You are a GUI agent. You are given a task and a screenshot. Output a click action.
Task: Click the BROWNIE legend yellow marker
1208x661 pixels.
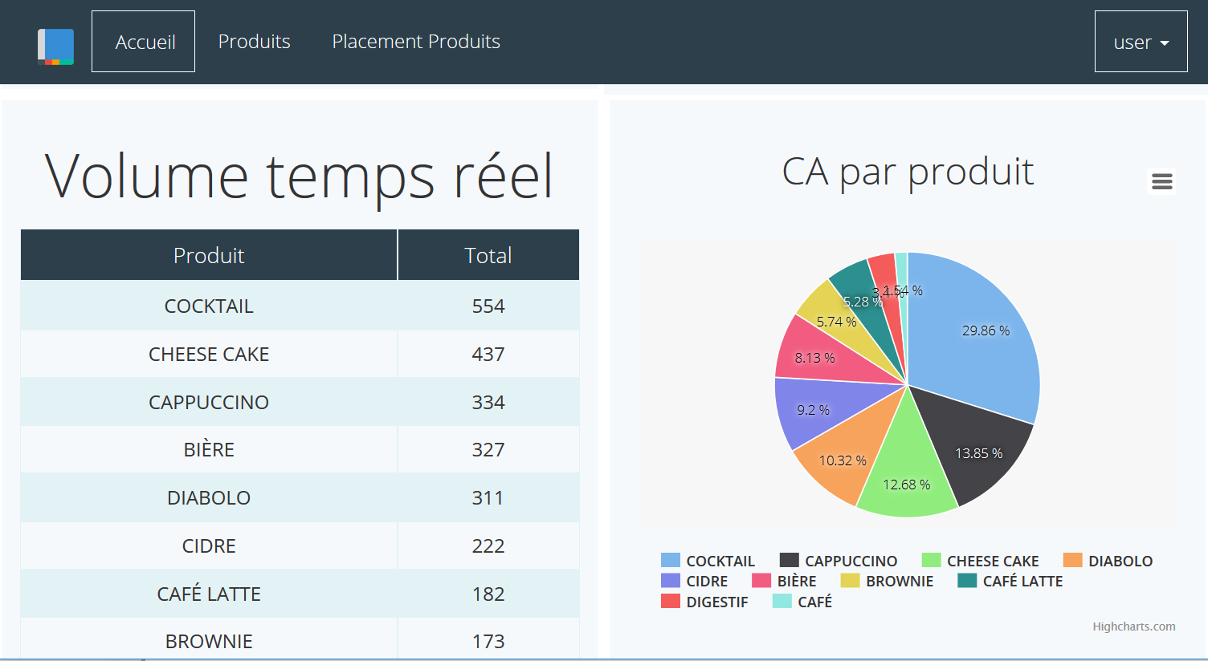[x=850, y=581]
